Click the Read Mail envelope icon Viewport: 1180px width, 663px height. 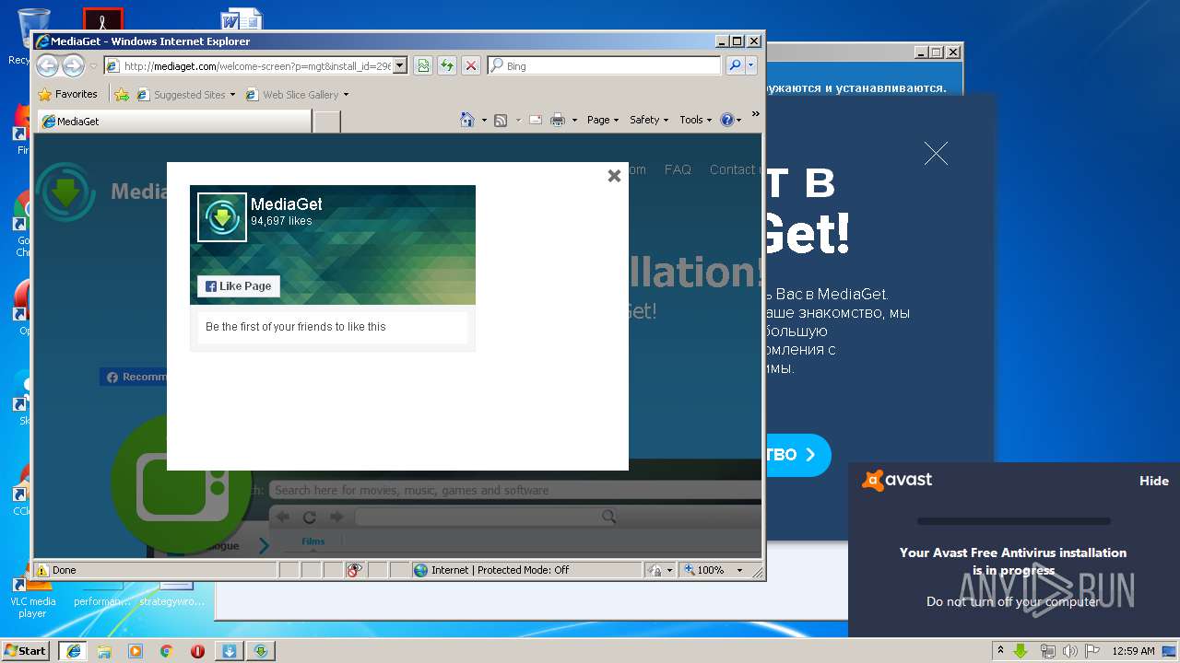point(535,120)
